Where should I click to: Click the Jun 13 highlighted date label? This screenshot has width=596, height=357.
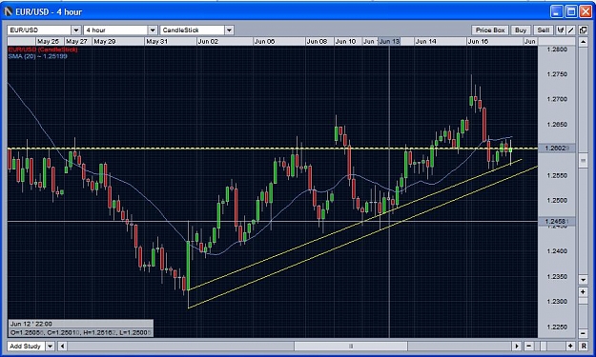pyautogui.click(x=389, y=41)
